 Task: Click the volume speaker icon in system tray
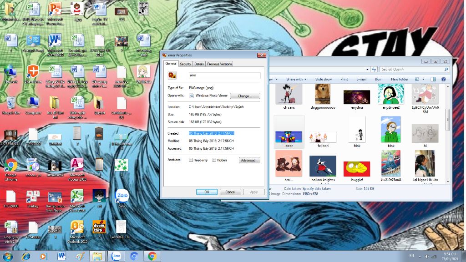[427, 257]
